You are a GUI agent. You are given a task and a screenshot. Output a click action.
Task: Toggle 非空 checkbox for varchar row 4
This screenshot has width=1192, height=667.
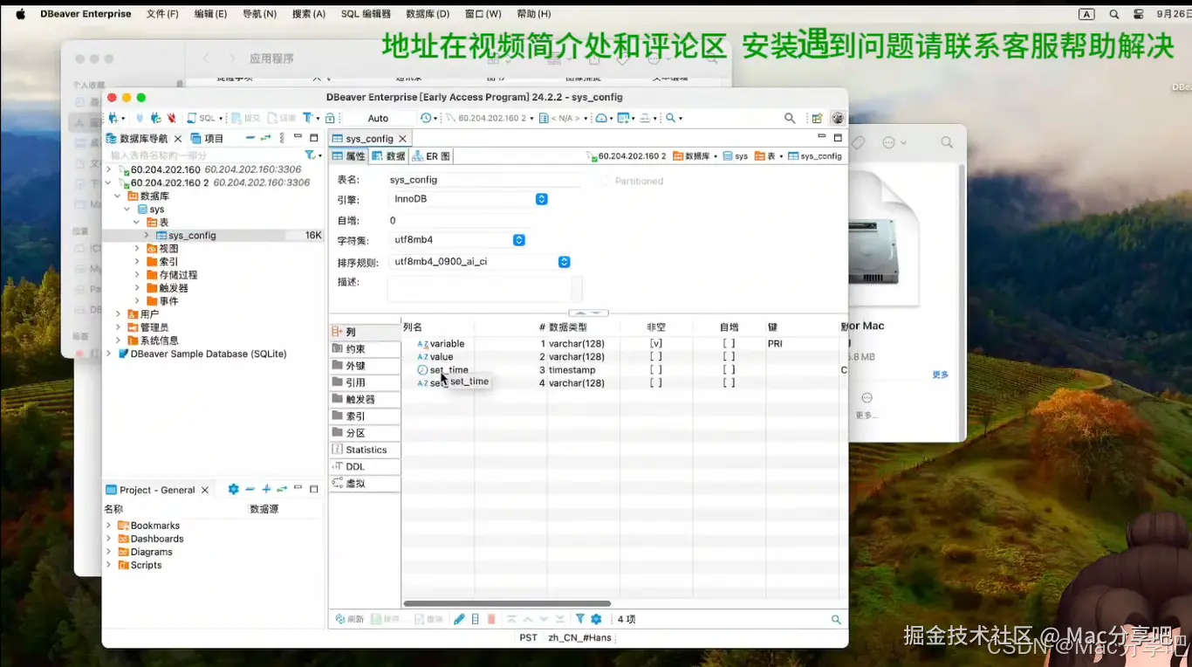(x=655, y=382)
